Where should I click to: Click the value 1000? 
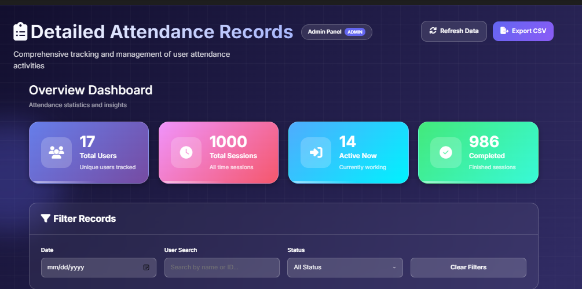point(228,142)
